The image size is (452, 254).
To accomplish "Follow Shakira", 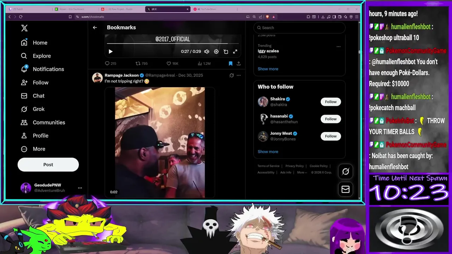I will pyautogui.click(x=331, y=102).
